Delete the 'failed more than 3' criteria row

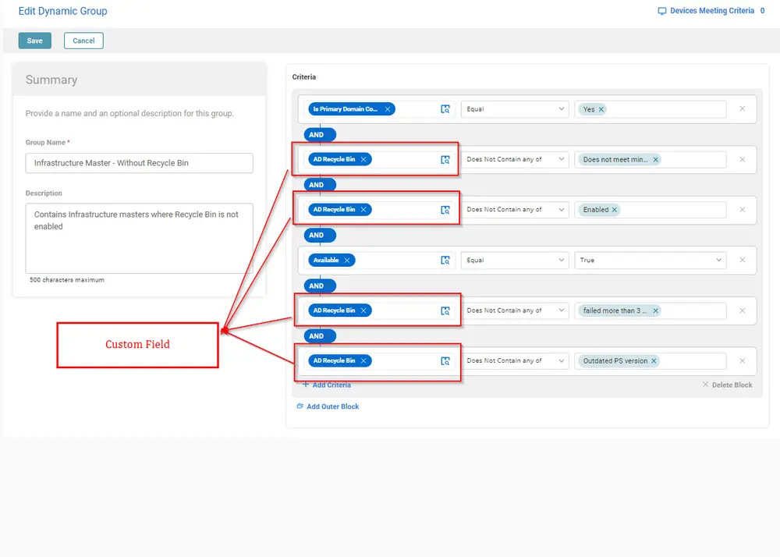point(743,310)
